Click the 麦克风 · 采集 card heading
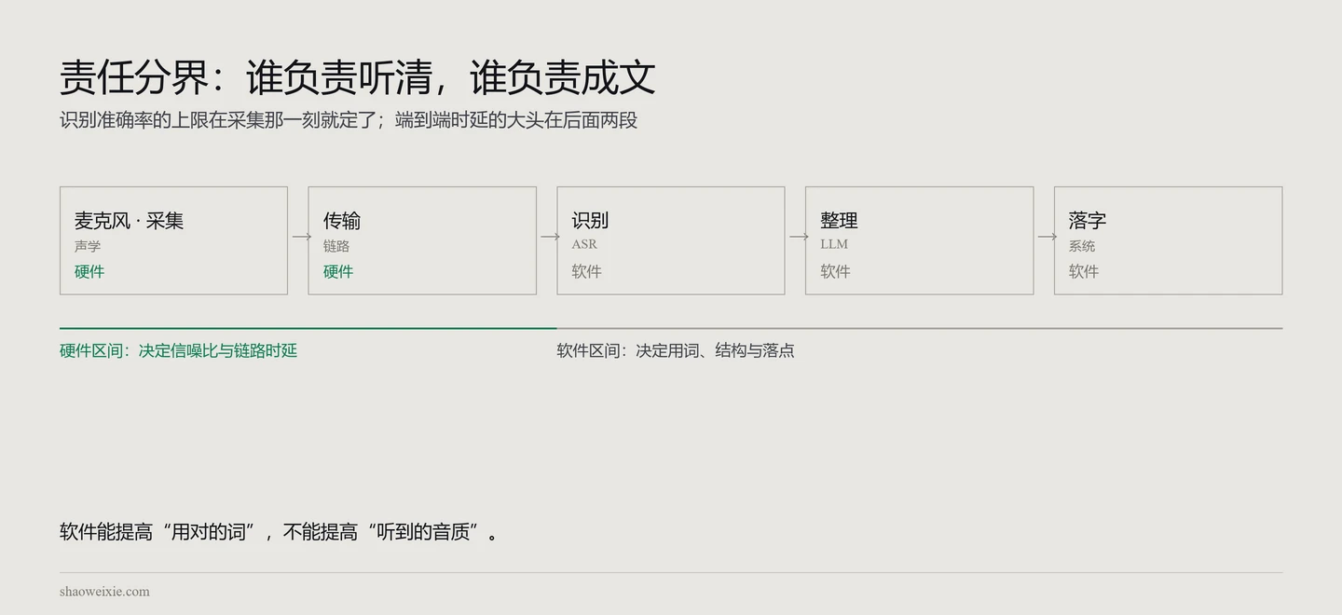 pos(129,221)
